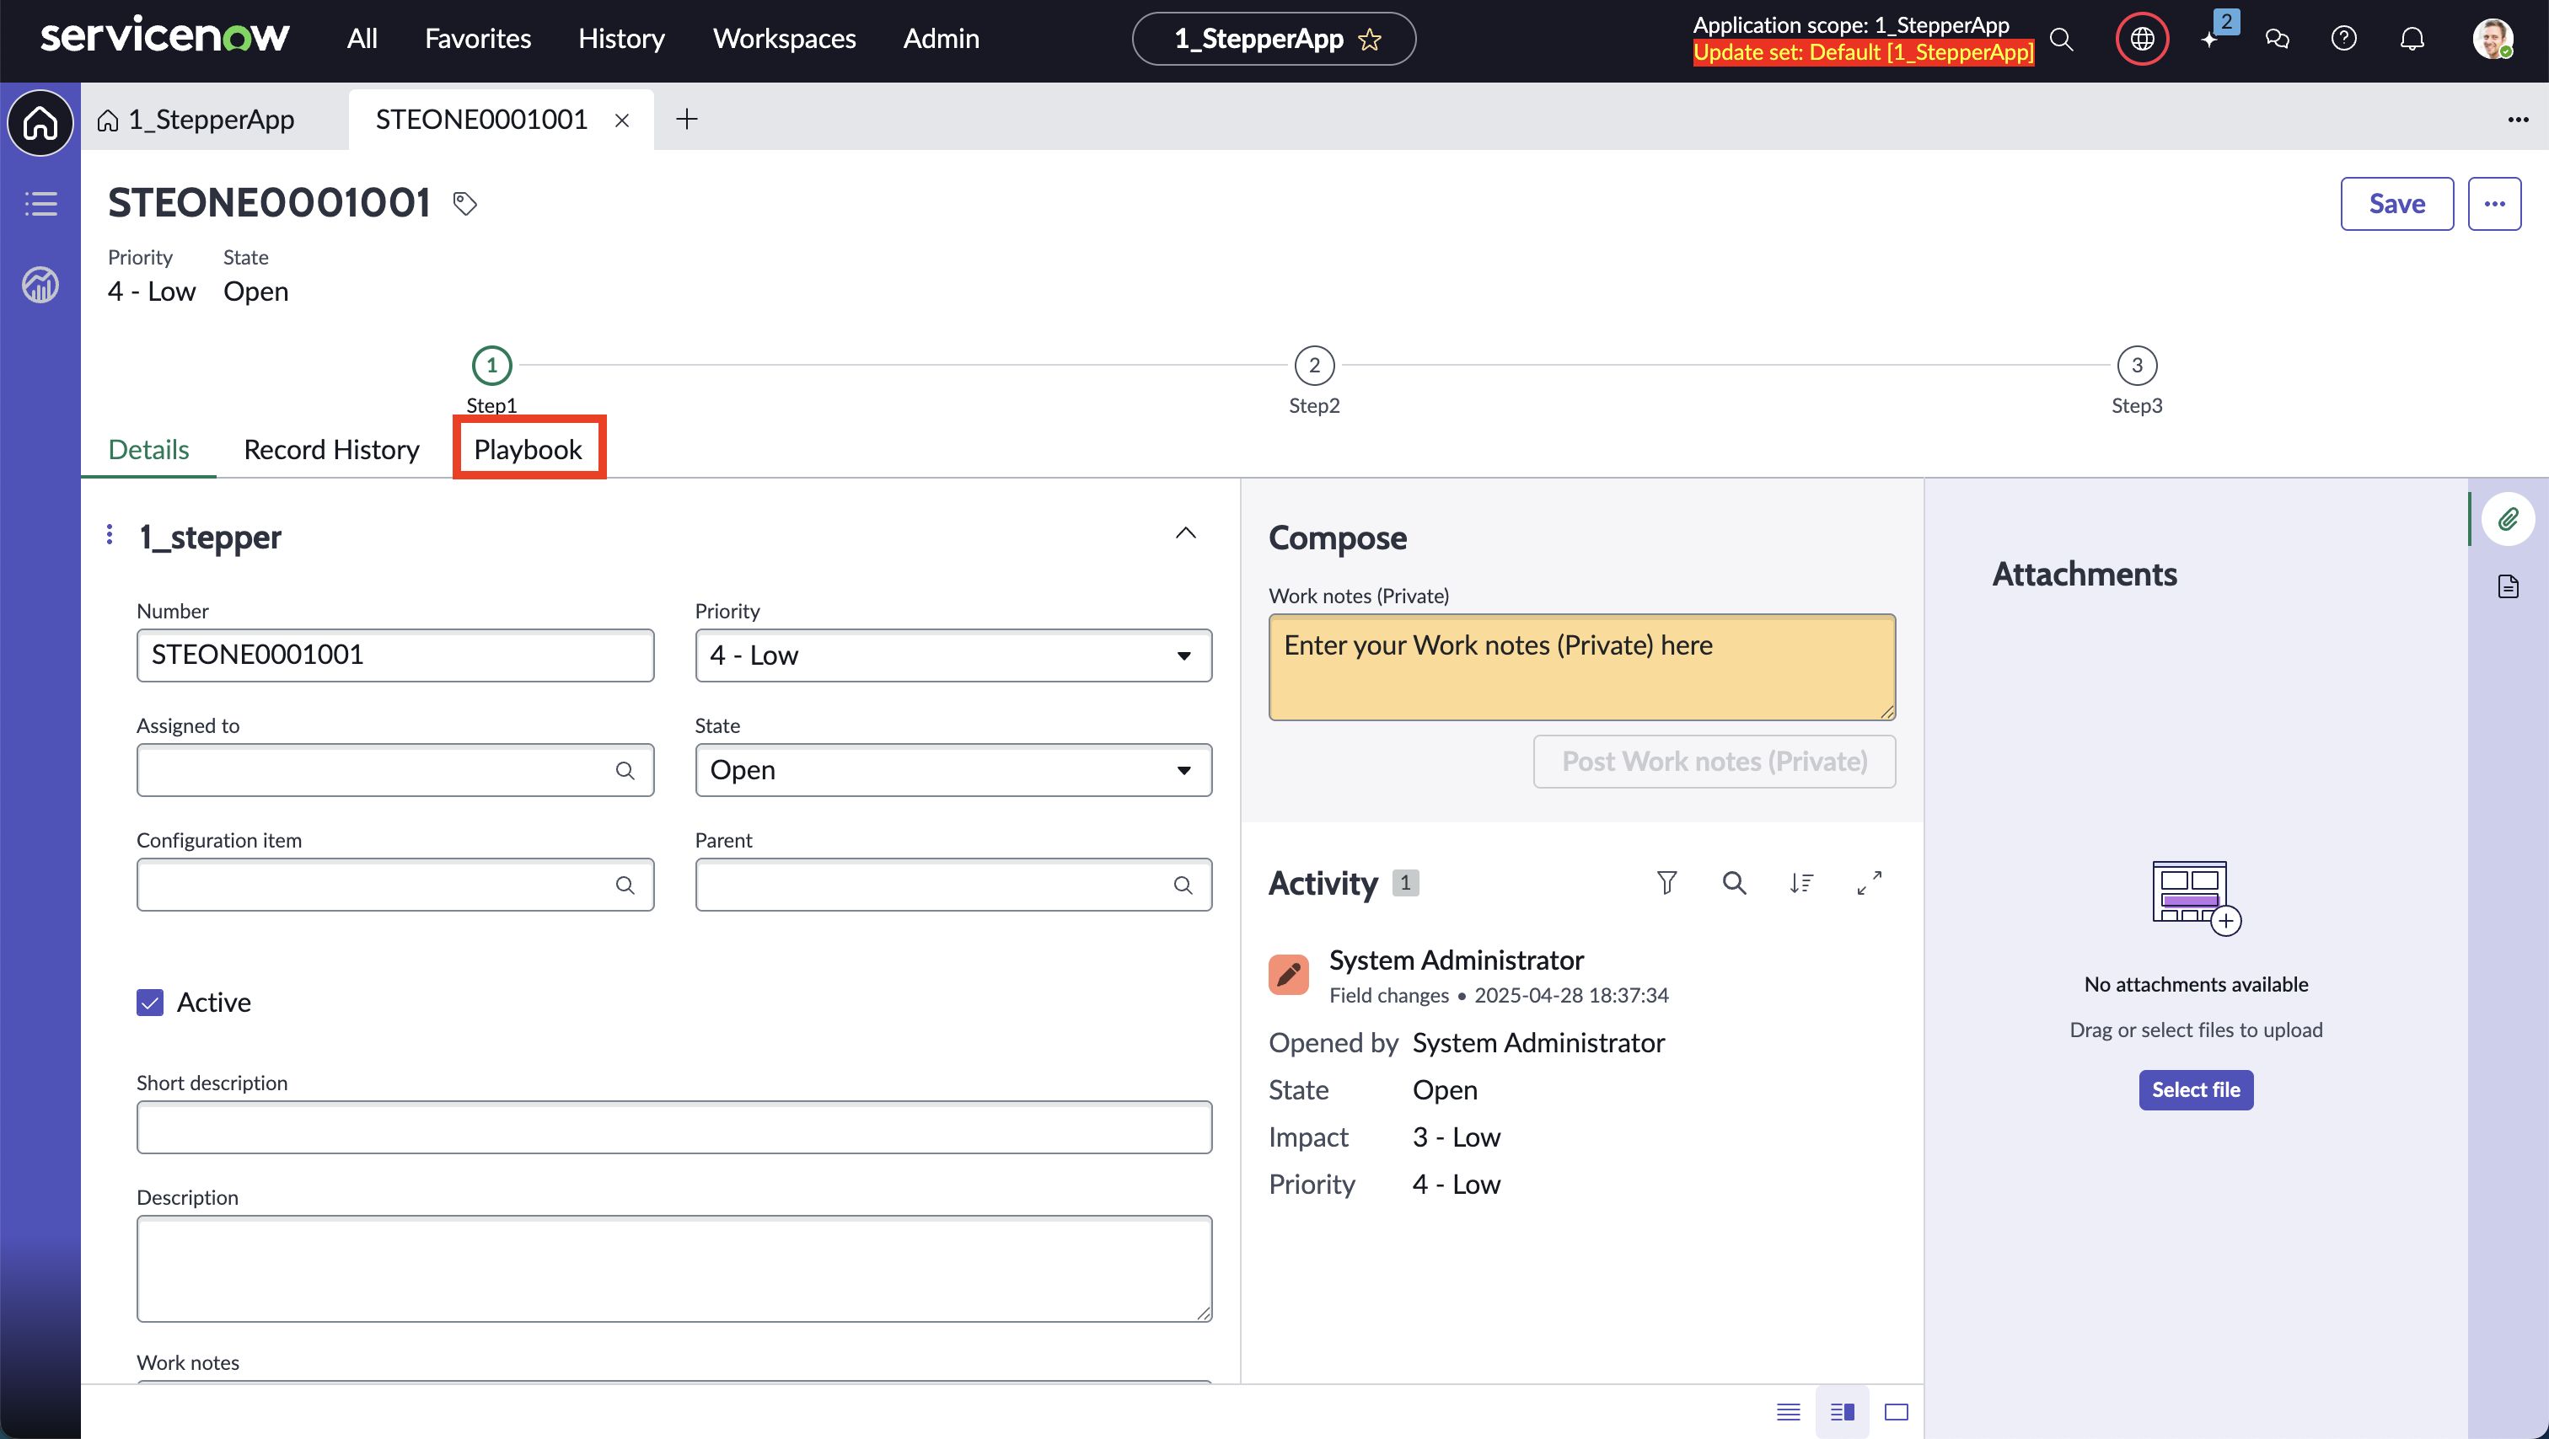Favorite 1_StepperApp with the star icon

coord(1370,40)
